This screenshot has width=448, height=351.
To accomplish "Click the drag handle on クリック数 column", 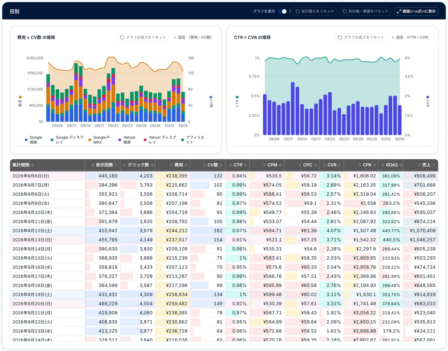I will coord(125,165).
